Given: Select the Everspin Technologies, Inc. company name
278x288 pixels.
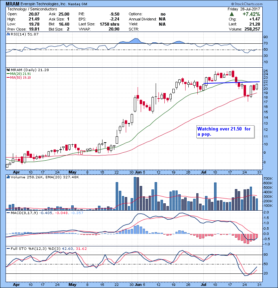Looking at the screenshot, I should [43, 4].
